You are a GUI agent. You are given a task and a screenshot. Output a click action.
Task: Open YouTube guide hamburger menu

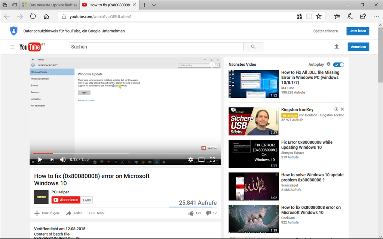12,47
